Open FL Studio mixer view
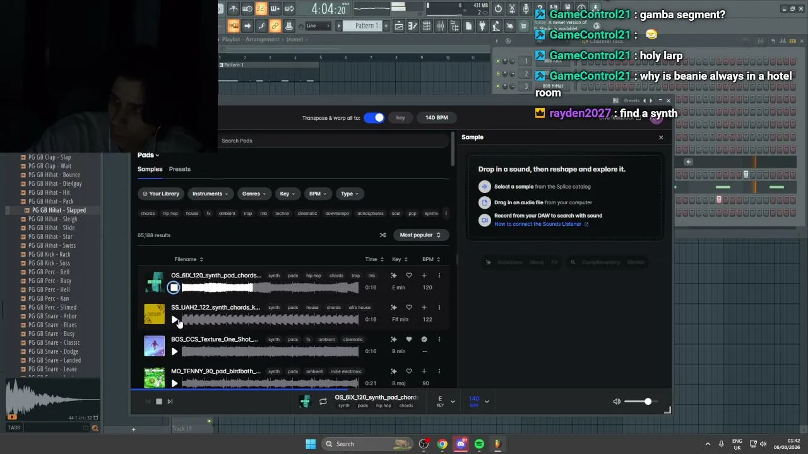This screenshot has width=808, height=454. coord(441,26)
